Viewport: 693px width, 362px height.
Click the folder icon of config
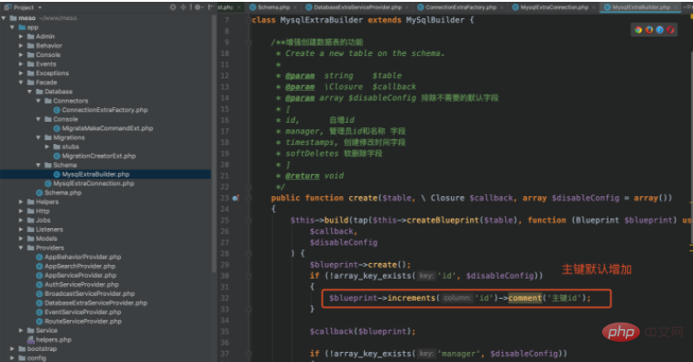click(22, 358)
